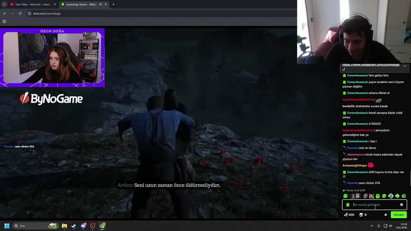Pick the green blob looking-up emote
Viewport: 411px width, 231px height.
378,196
